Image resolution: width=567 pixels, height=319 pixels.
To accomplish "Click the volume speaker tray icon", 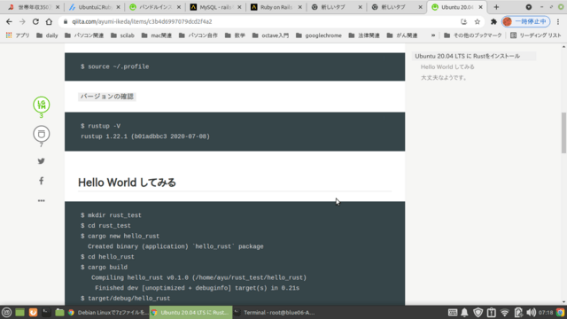I will pyautogui.click(x=532, y=312).
